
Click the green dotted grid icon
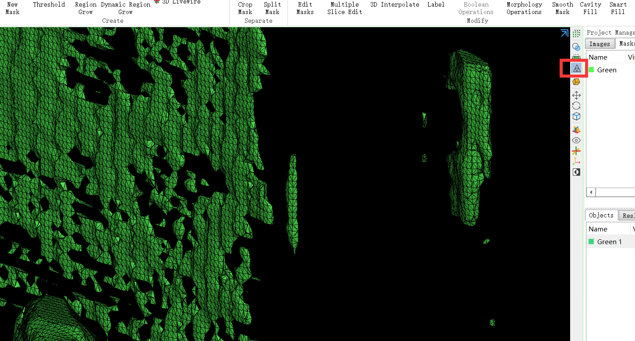click(x=577, y=33)
